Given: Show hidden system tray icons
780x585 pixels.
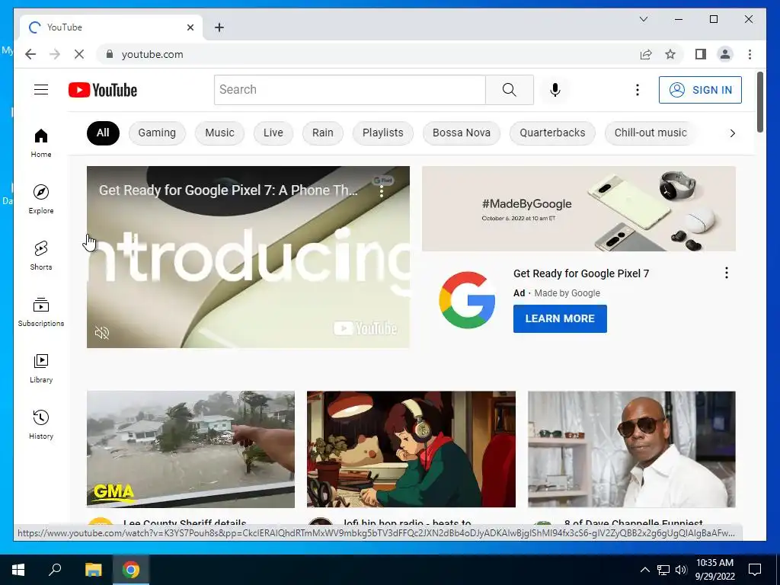Looking at the screenshot, I should [x=644, y=570].
